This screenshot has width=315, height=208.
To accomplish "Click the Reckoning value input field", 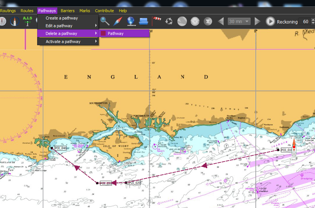I will click(x=305, y=22).
